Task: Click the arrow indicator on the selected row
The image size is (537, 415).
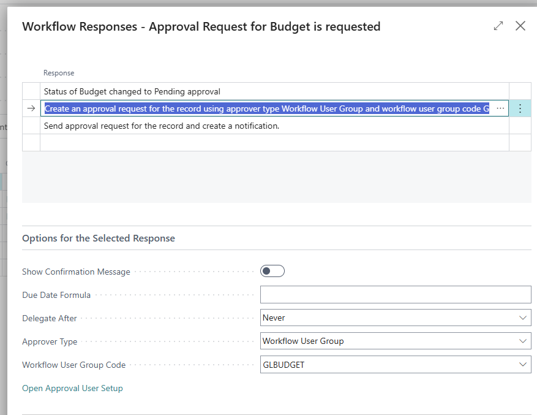Action: (x=31, y=109)
